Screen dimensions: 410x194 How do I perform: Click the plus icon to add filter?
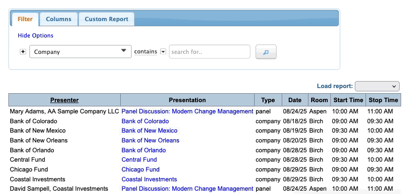23,52
